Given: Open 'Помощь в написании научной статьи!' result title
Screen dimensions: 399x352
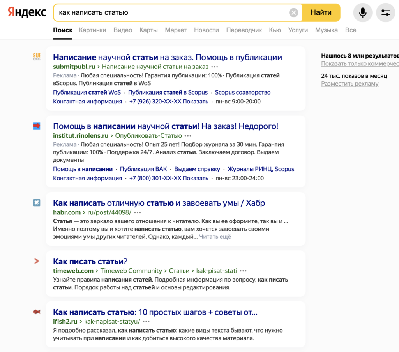Looking at the screenshot, I should 165,126.
